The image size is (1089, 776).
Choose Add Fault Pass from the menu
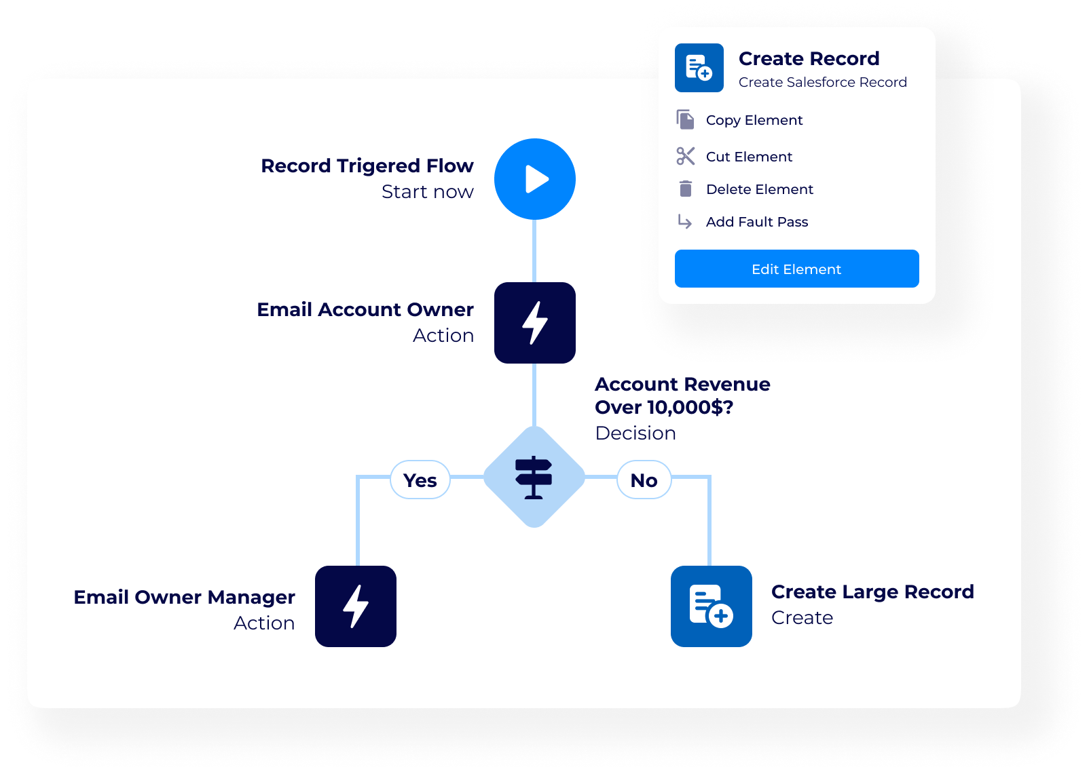click(x=757, y=222)
